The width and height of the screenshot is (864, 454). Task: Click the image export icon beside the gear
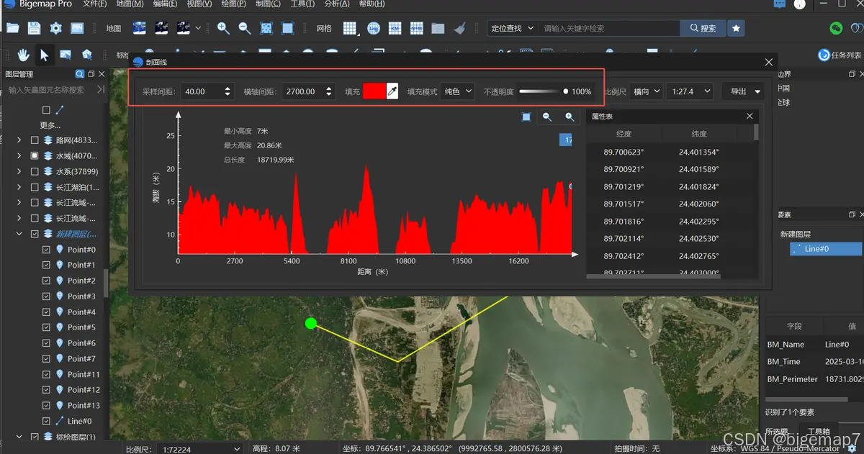pyautogui.click(x=77, y=28)
